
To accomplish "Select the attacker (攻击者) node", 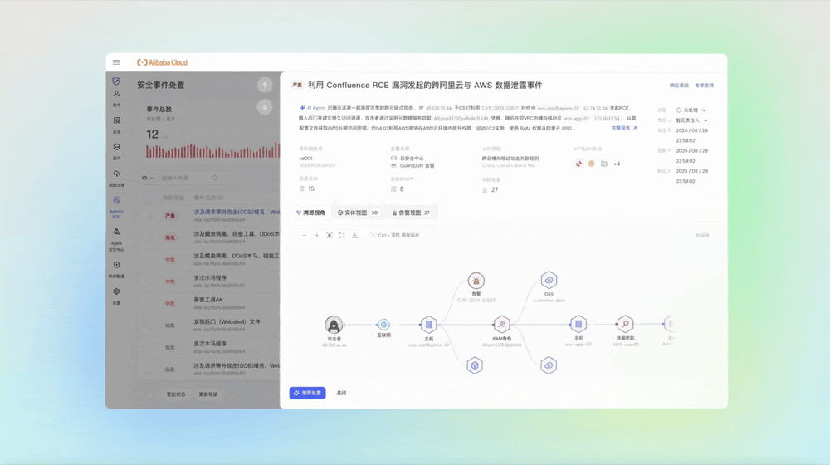I will click(334, 324).
